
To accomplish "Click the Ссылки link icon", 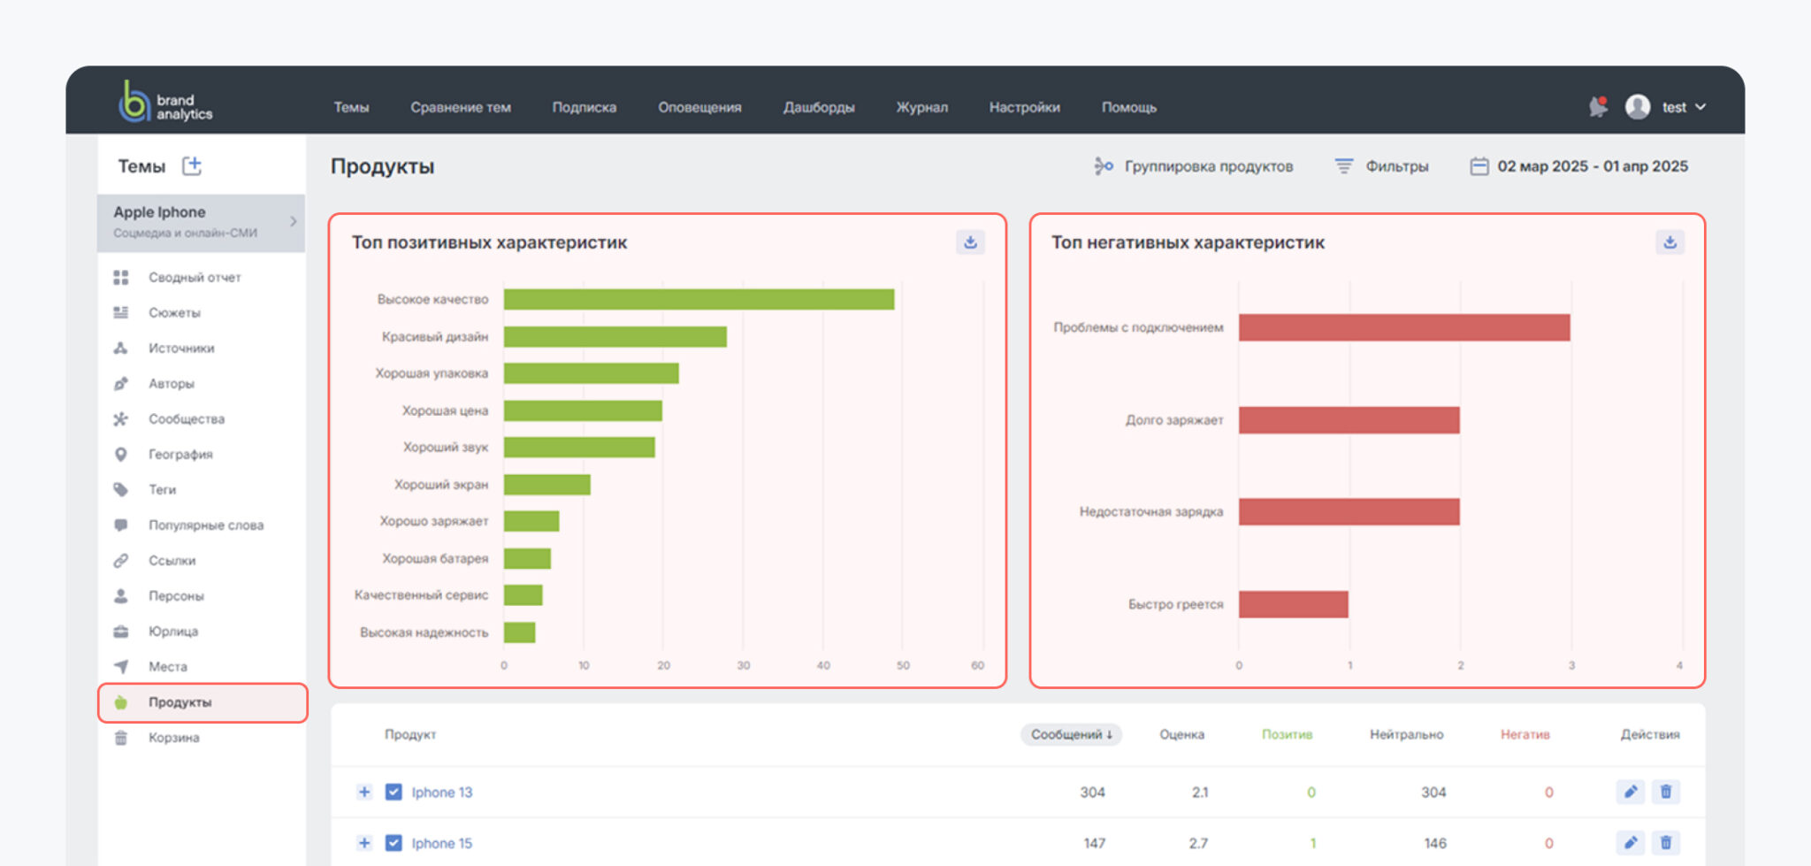I will pos(121,561).
